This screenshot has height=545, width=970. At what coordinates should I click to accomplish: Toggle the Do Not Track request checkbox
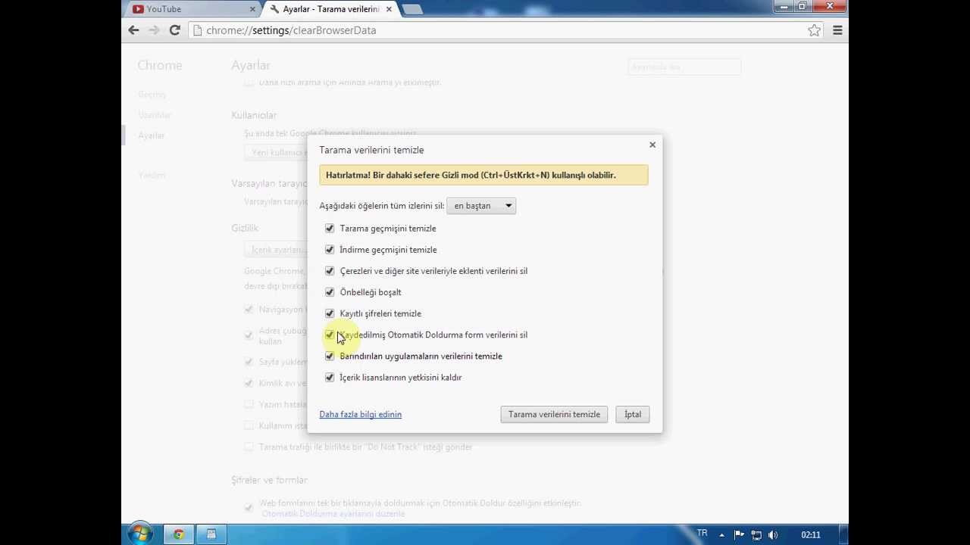click(249, 447)
